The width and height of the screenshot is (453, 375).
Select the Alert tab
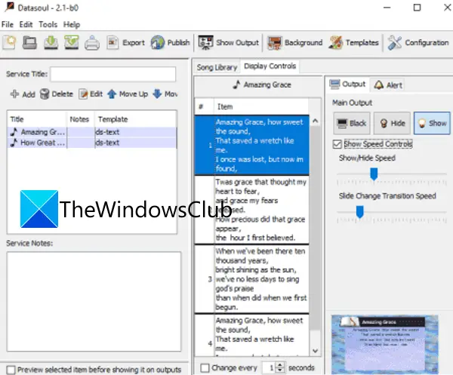click(388, 85)
